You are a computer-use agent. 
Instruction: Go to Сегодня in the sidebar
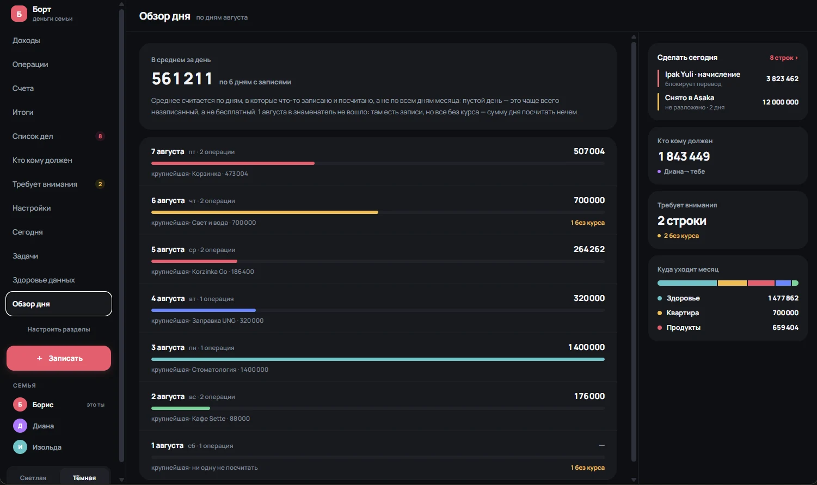pyautogui.click(x=58, y=232)
